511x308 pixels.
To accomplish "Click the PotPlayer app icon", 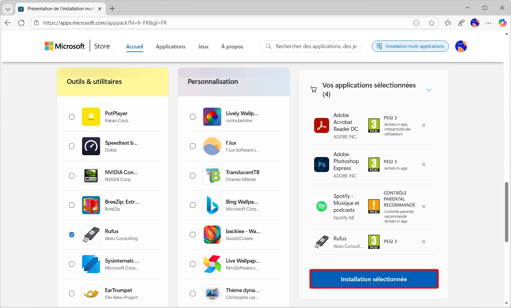I will pyautogui.click(x=91, y=117).
